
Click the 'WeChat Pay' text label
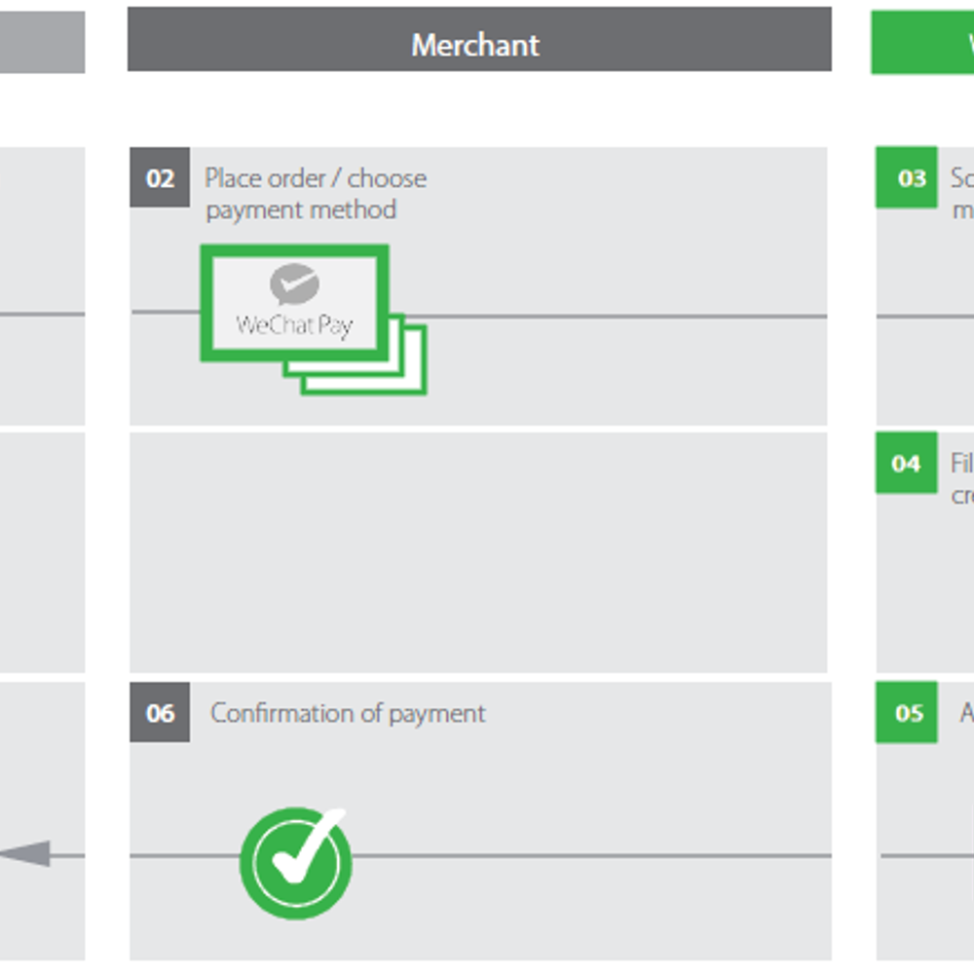pyautogui.click(x=294, y=325)
